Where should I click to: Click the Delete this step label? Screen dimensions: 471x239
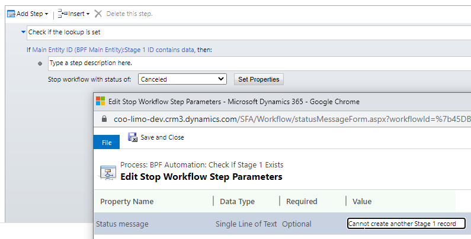[x=129, y=14]
